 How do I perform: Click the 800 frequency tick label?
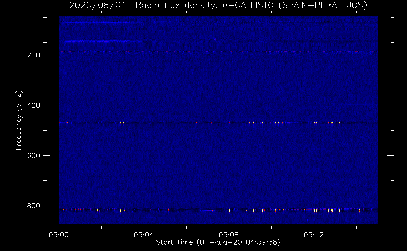point(34,206)
